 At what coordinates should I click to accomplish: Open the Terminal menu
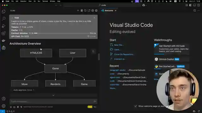click(x=45, y=1)
